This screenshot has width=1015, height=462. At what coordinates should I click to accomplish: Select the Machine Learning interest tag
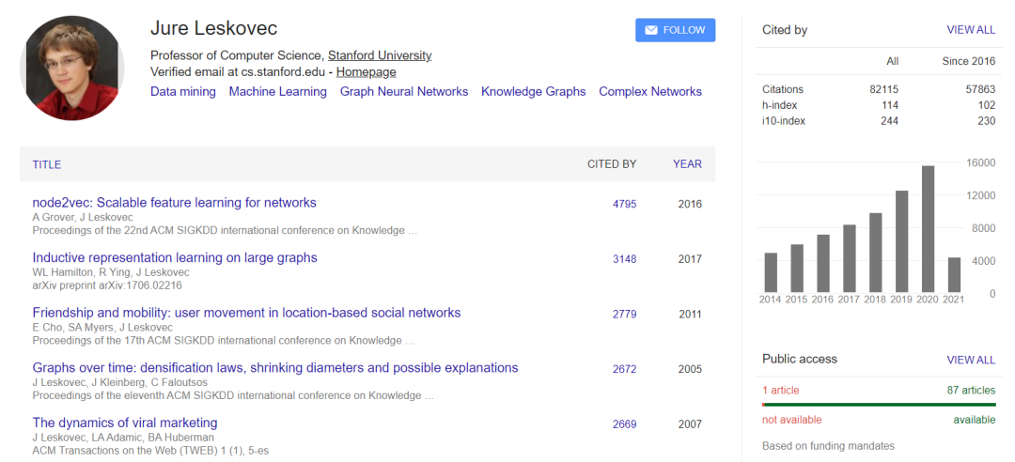pyautogui.click(x=277, y=92)
